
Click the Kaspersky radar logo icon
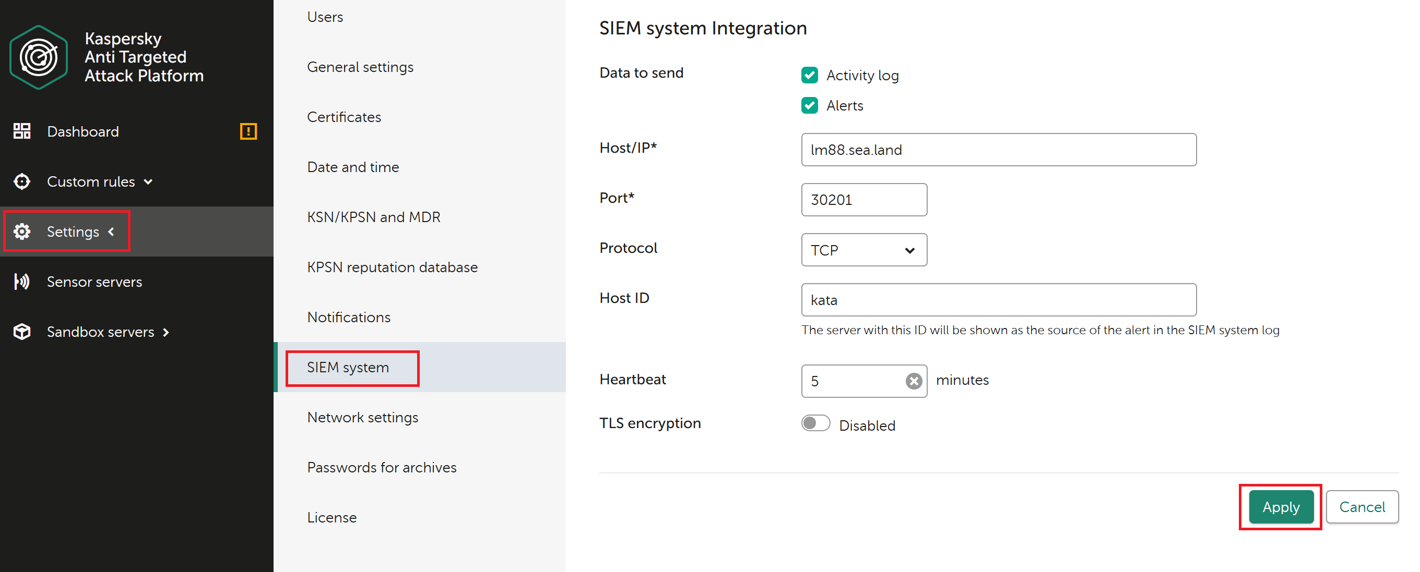click(39, 57)
